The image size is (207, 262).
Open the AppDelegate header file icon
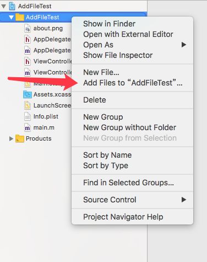pyautogui.click(x=27, y=39)
